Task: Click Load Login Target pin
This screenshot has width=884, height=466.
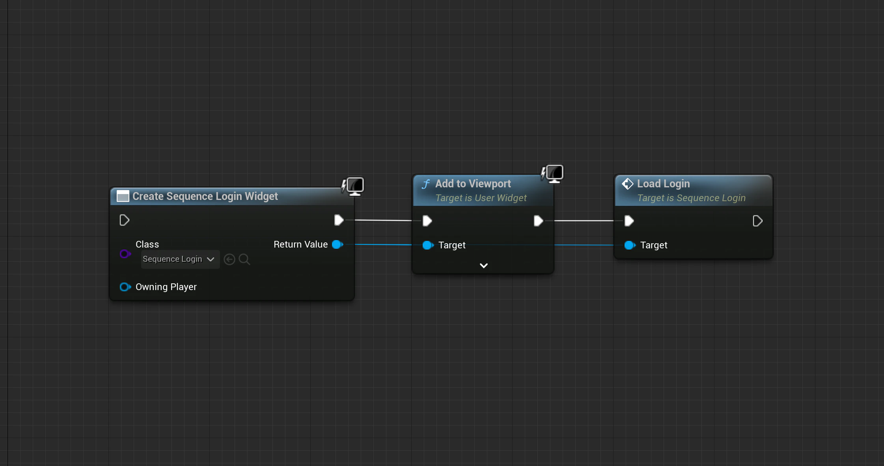Action: point(629,245)
